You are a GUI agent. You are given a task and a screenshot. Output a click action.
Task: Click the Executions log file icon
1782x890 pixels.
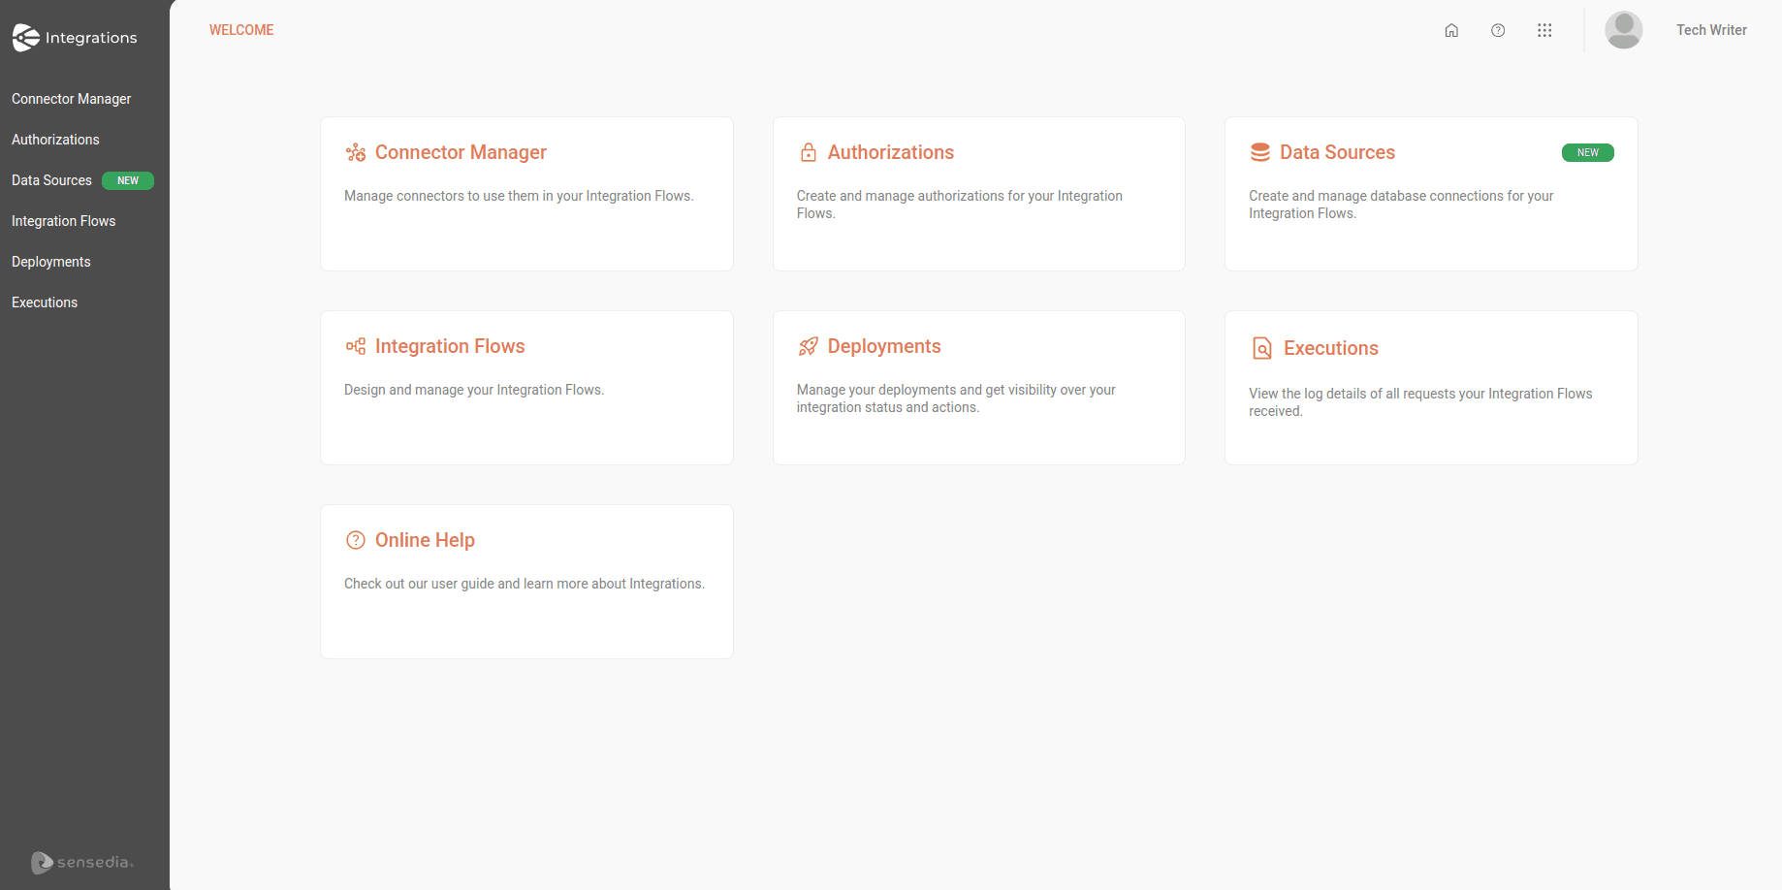tap(1261, 348)
